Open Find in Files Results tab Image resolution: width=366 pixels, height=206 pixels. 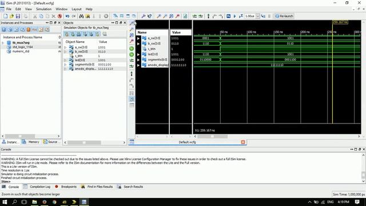pos(97,187)
